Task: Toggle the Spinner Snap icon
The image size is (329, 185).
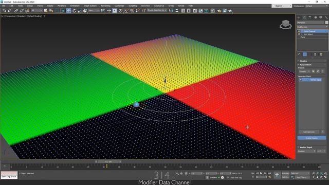Action: pos(138,11)
